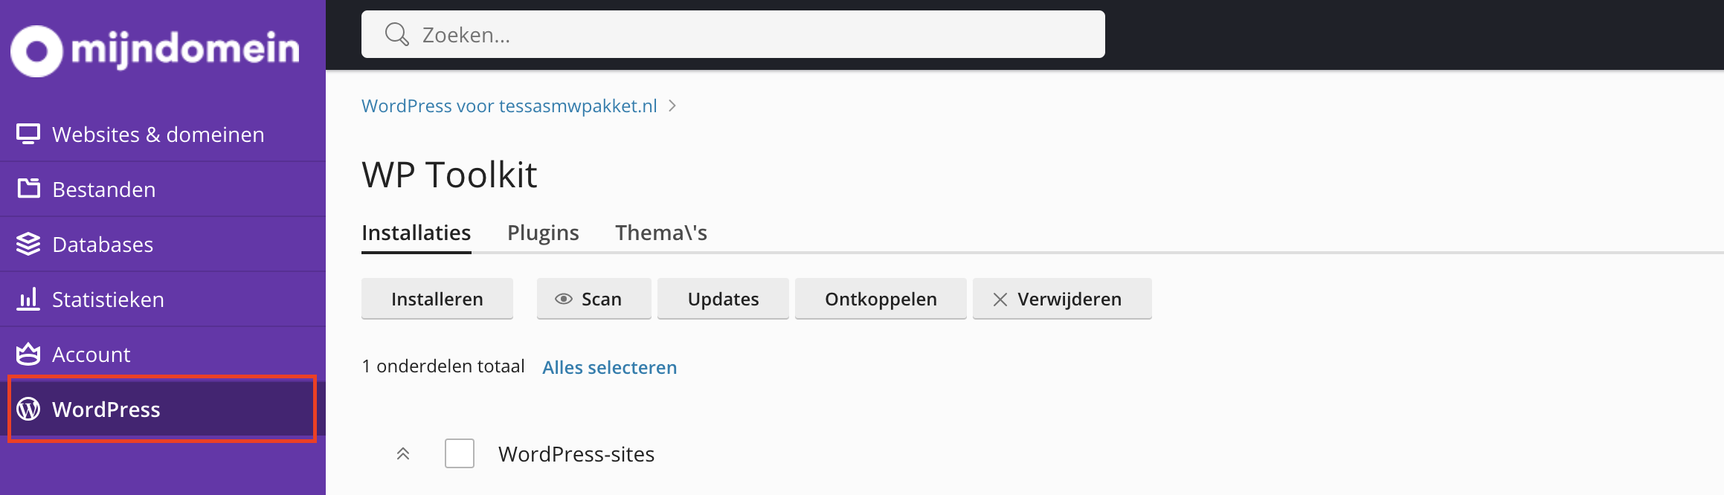Image resolution: width=1724 pixels, height=495 pixels.
Task: Open the Thema's tab
Action: click(660, 232)
